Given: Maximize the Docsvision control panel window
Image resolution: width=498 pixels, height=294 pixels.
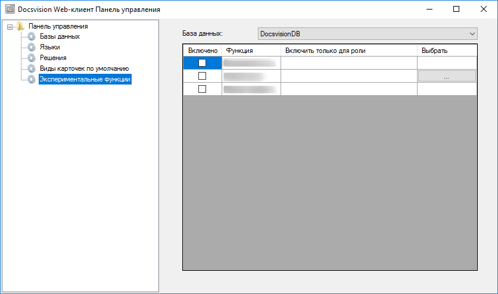Looking at the screenshot, I should pos(456,10).
